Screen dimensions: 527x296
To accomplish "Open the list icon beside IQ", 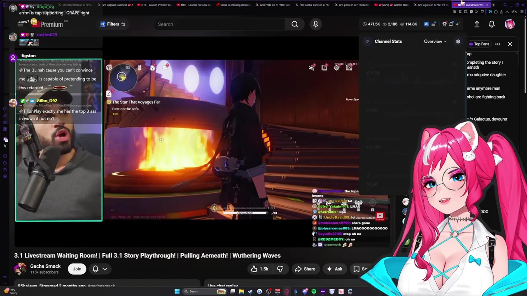I will 433,24.
